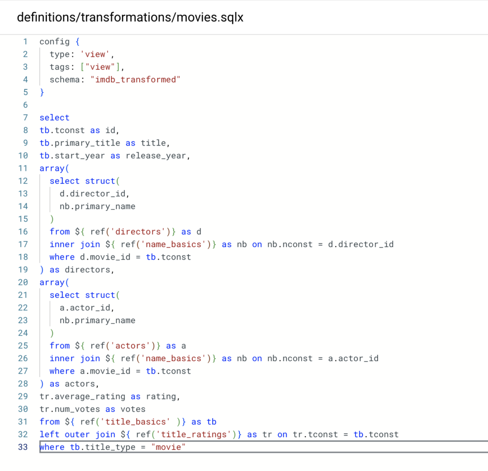Click line number 20 in the gutter
Viewport: 488px width, 471px height.
tap(23, 282)
